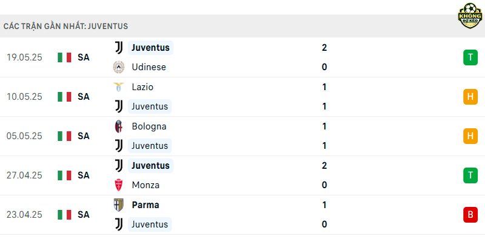Image resolution: width=485 pixels, height=242 pixels.
Task: Click the Udinese club crest
Action: tap(119, 67)
